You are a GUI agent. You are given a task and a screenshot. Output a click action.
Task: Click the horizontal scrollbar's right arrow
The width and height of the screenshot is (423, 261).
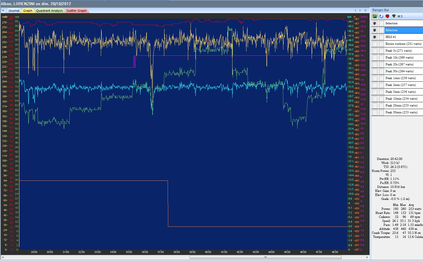coord(367,258)
